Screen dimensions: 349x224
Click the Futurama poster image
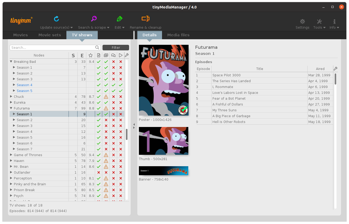[164, 80]
